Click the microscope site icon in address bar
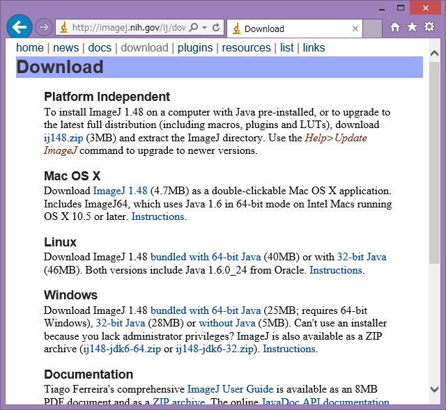Viewport: 446px width, 410px height. (64, 28)
